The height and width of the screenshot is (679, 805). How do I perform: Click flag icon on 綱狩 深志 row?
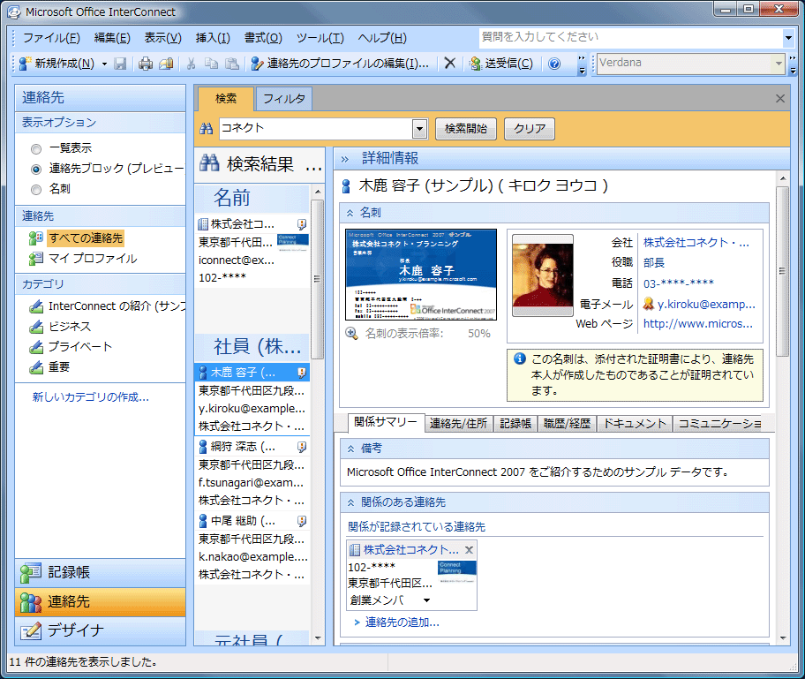(x=302, y=447)
